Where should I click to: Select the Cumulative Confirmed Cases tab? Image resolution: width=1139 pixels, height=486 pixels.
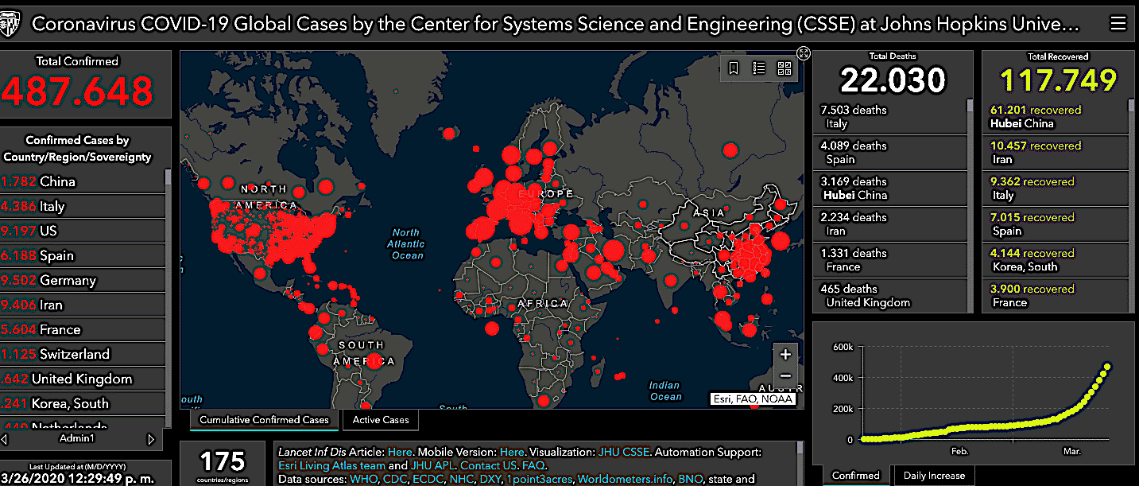(x=264, y=420)
